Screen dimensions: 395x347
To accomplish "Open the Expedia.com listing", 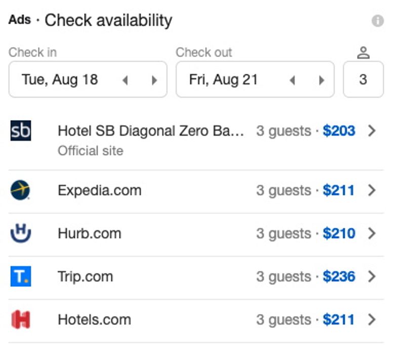I will (100, 190).
